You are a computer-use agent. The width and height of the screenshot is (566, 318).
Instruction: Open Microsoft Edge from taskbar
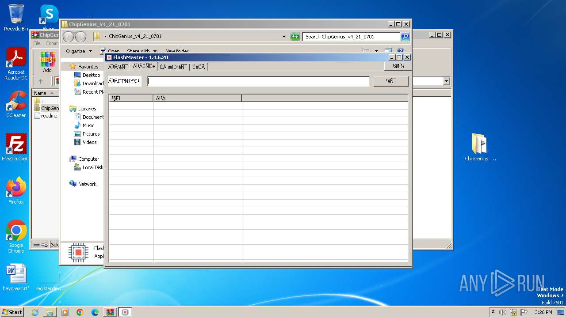[x=95, y=312]
